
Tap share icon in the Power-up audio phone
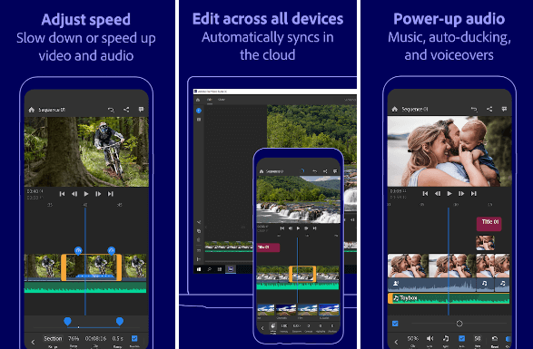[489, 109]
